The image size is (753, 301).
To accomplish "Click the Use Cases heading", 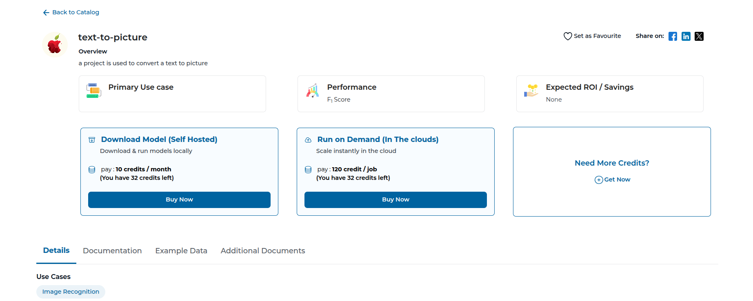I will click(53, 277).
